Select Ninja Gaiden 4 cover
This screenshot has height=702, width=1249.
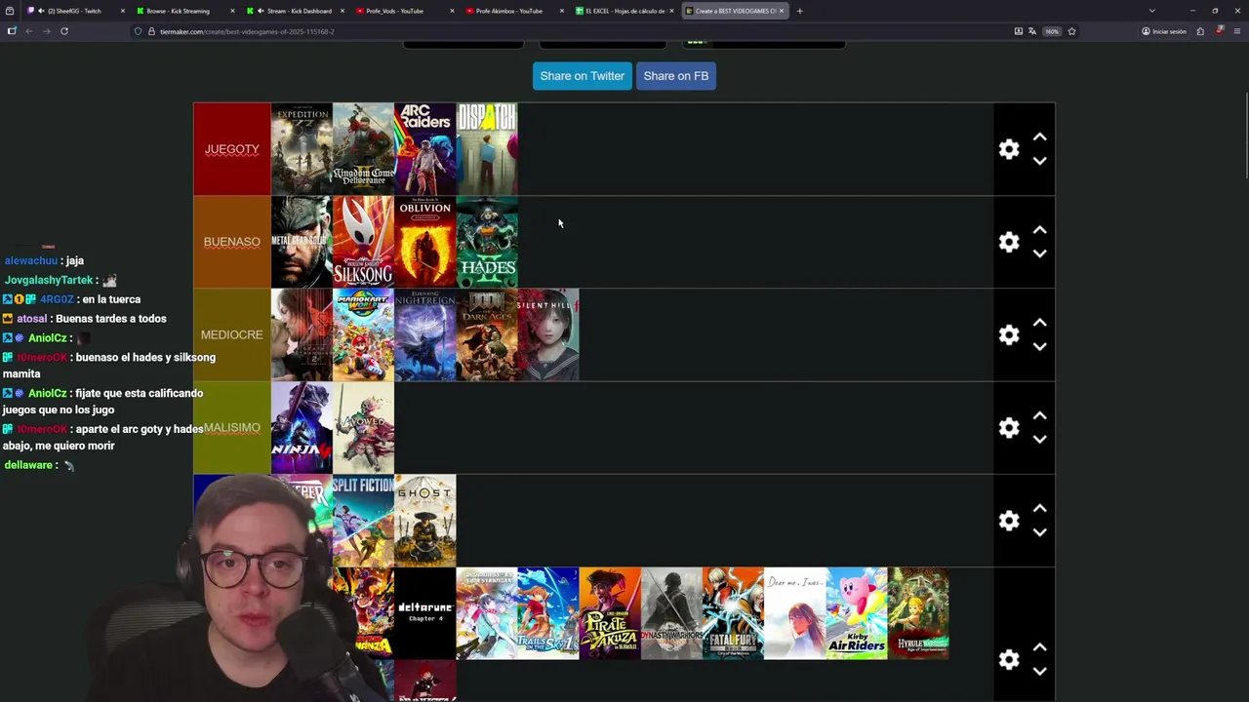tap(302, 428)
